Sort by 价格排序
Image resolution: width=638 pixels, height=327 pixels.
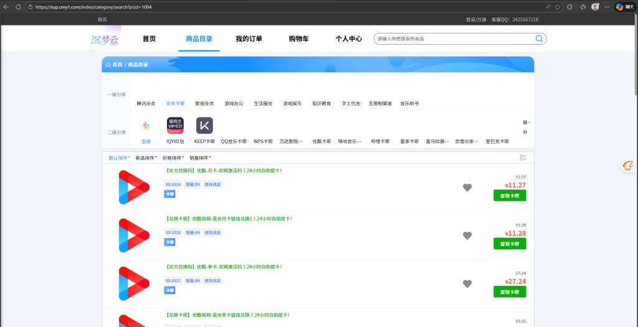pos(173,158)
